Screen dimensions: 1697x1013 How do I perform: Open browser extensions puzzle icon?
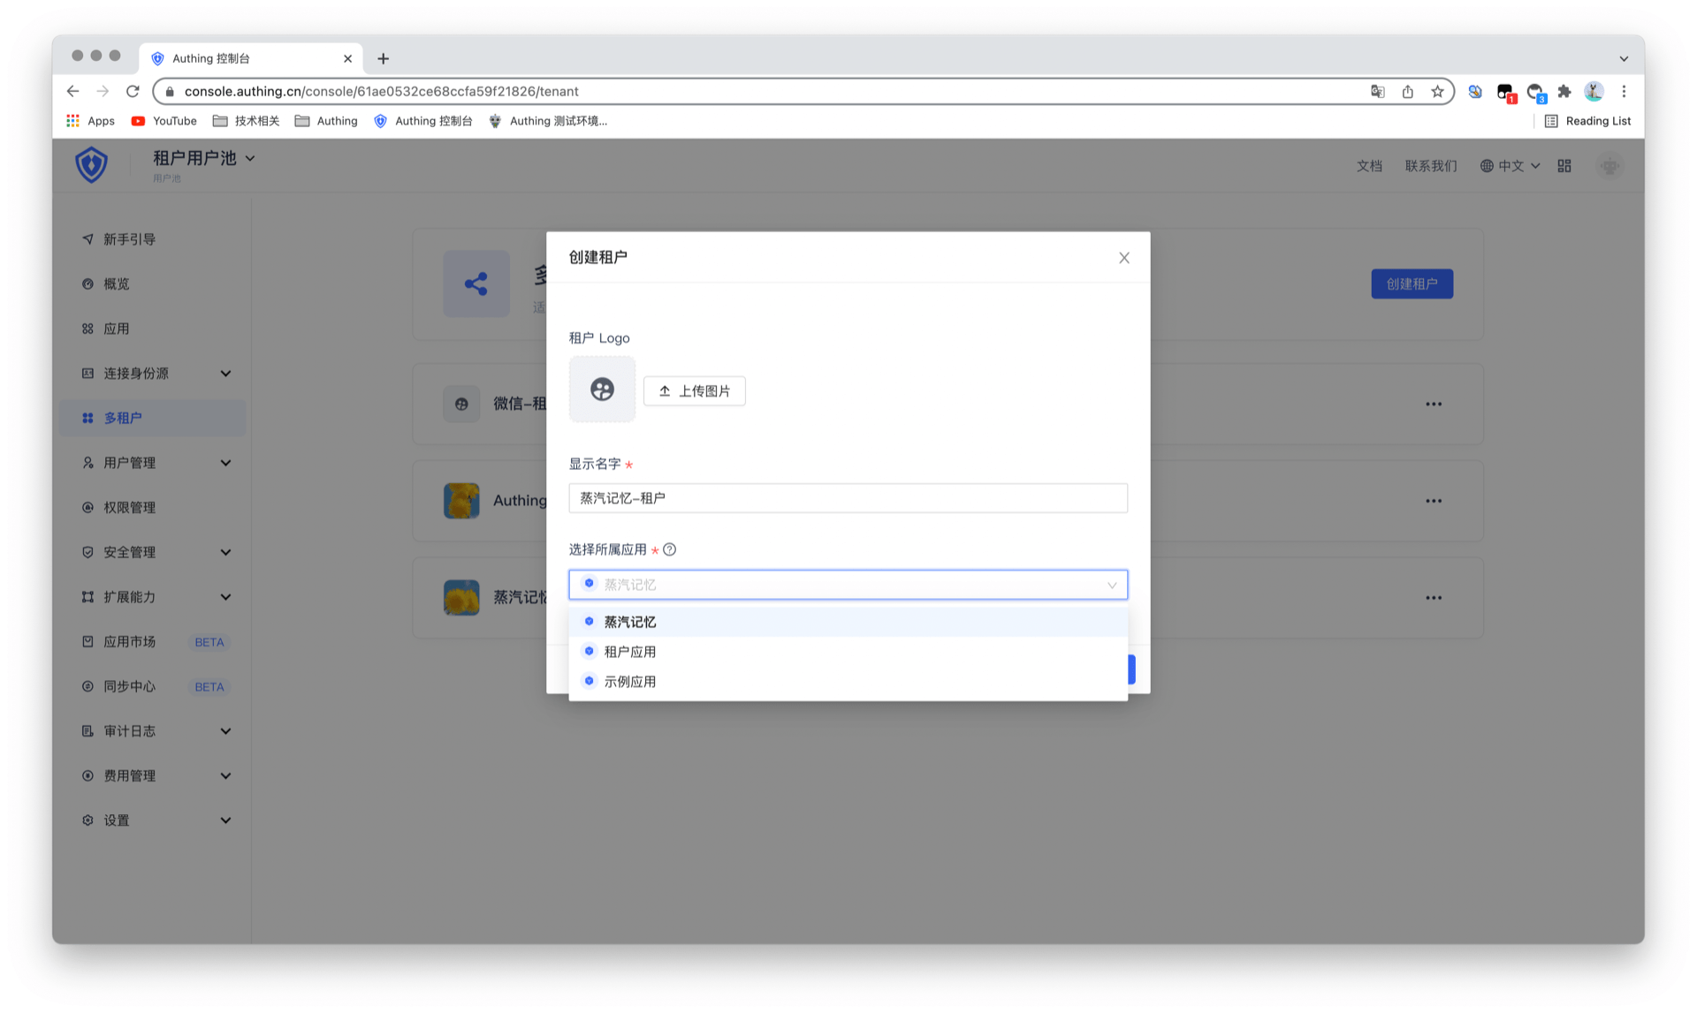[1564, 91]
